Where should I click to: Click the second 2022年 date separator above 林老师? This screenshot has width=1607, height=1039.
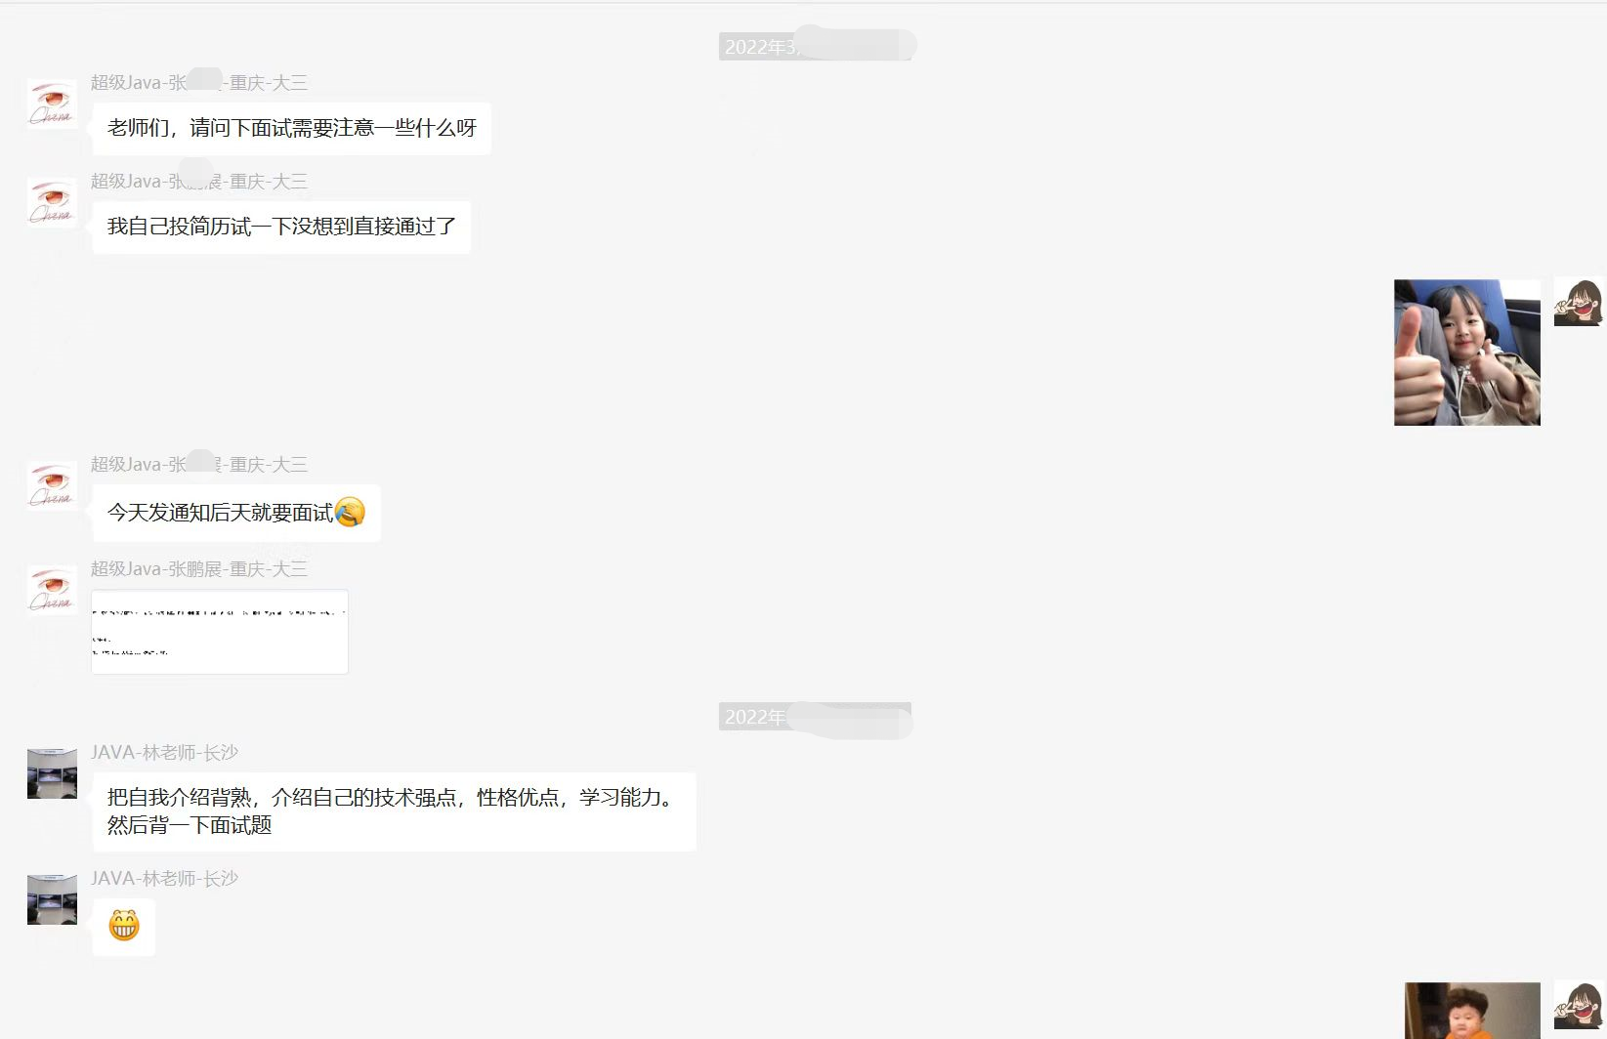coord(816,717)
